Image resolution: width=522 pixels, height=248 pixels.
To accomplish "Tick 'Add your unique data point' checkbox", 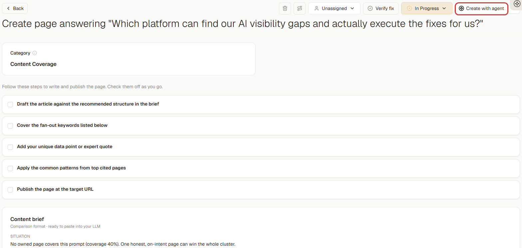I will (x=10, y=147).
